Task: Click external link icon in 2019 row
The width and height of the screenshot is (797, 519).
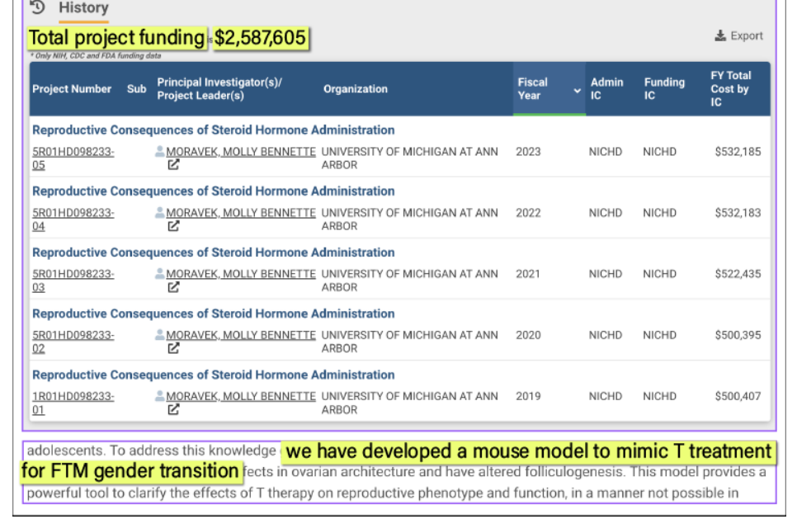Action: [x=173, y=409]
